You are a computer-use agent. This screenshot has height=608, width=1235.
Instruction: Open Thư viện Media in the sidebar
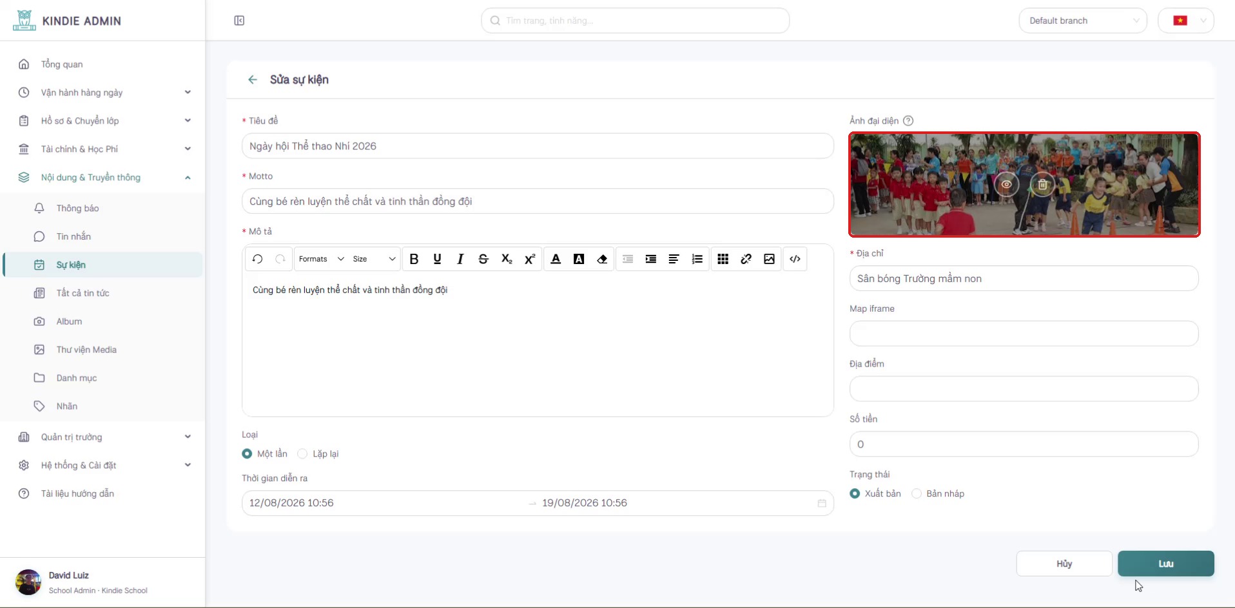tap(103, 350)
